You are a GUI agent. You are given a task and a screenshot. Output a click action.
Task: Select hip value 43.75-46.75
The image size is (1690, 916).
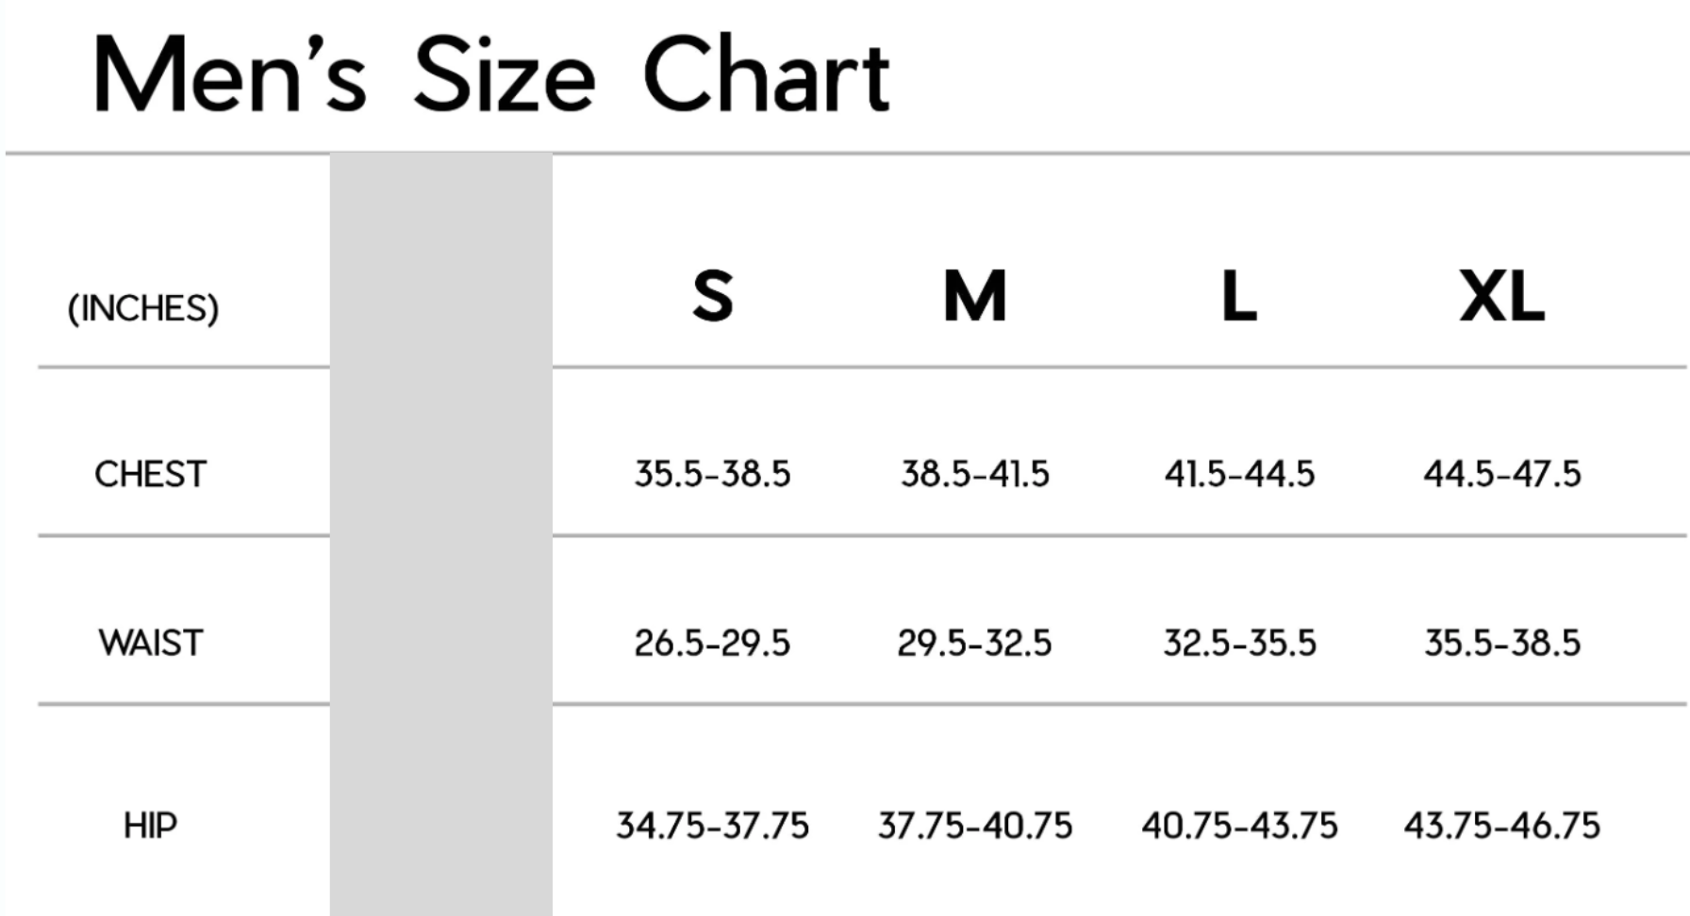1502,826
